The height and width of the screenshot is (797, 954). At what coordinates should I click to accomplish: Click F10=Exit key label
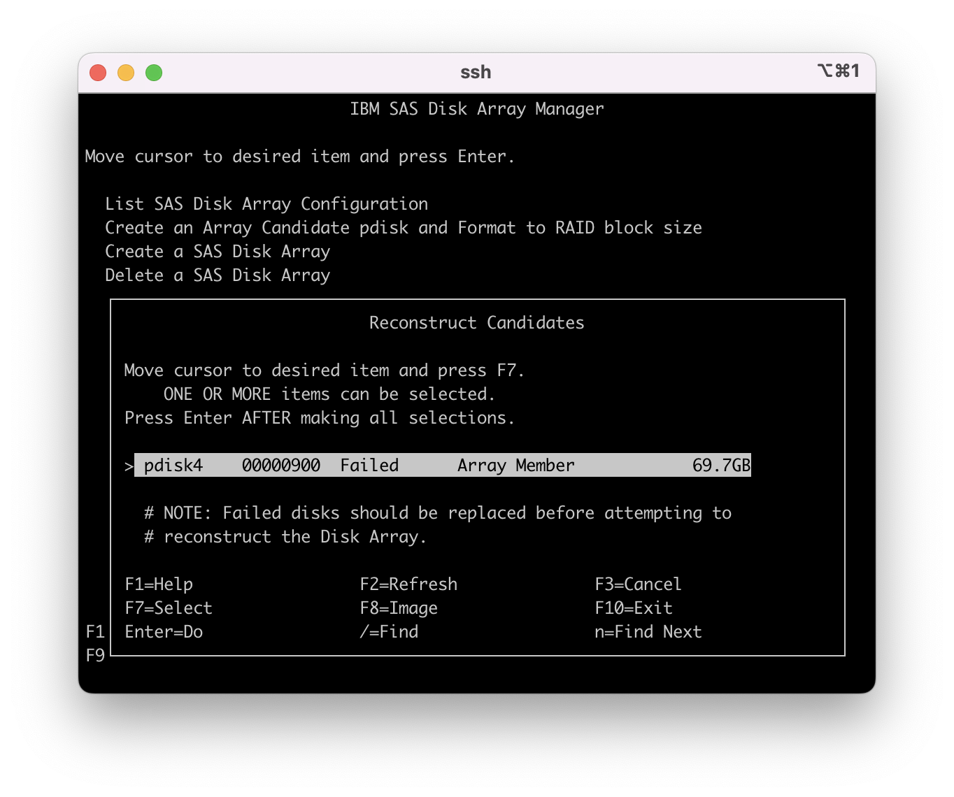pyautogui.click(x=634, y=608)
